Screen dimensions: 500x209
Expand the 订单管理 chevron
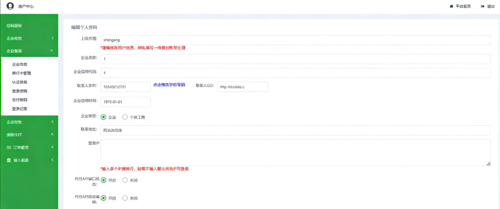point(52,147)
